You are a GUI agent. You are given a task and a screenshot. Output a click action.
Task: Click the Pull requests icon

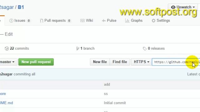coord(42,21)
